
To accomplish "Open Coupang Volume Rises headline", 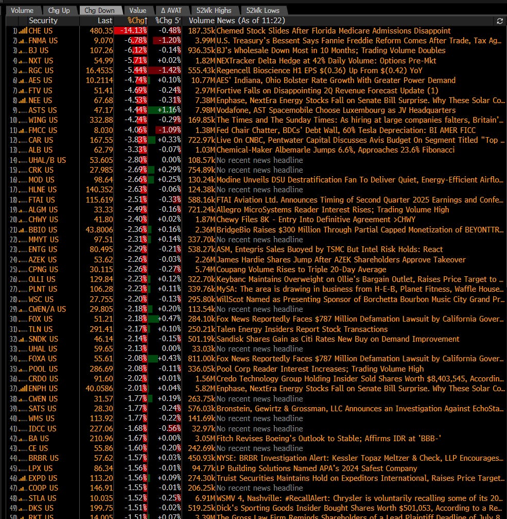I will pyautogui.click(x=301, y=270).
